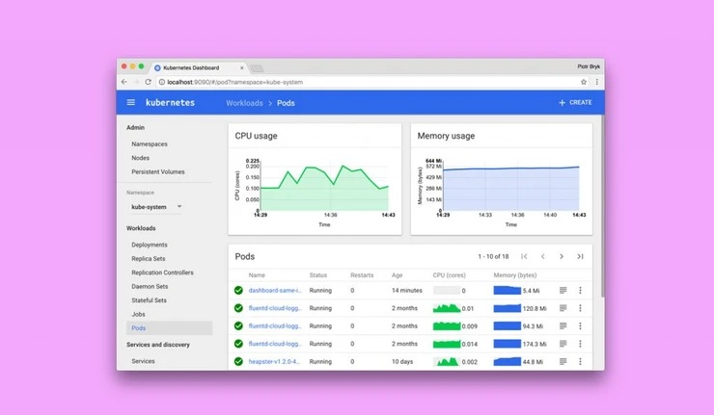Open Persistent Volumes in sidebar
Image resolution: width=714 pixels, height=415 pixels.
[x=158, y=171]
